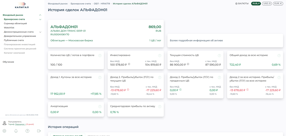
Task: Open help icon on П/У по проданным ЦБ card
Action: 219,77
